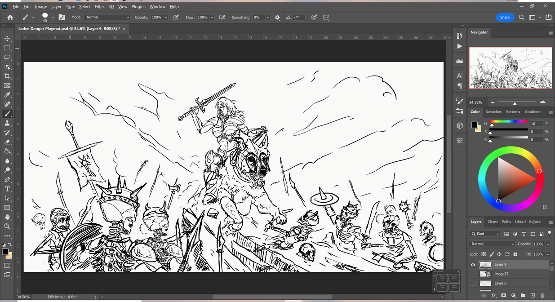Click the Share button
The width and height of the screenshot is (555, 302).
[505, 17]
